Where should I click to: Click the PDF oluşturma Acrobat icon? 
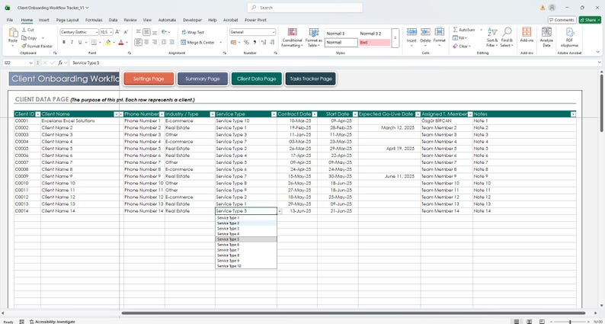pos(570,32)
